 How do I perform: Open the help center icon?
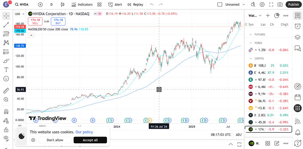click(x=298, y=143)
